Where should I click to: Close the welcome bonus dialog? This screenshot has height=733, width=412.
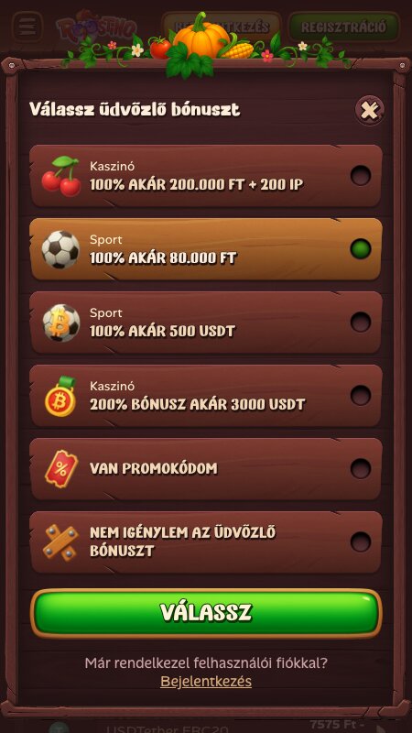click(370, 110)
